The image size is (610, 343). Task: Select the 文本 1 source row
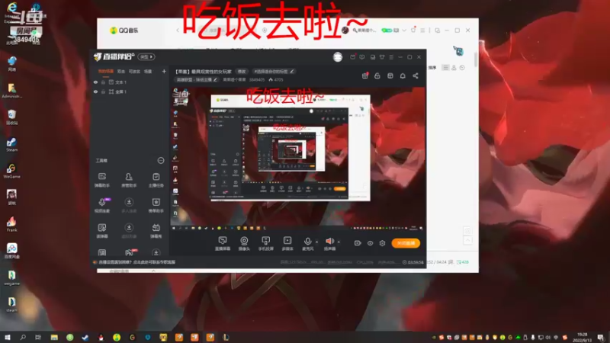pos(130,82)
